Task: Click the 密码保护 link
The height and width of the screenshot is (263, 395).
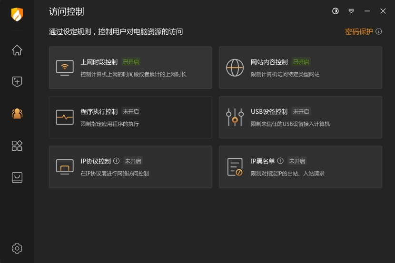Action: (x=359, y=32)
